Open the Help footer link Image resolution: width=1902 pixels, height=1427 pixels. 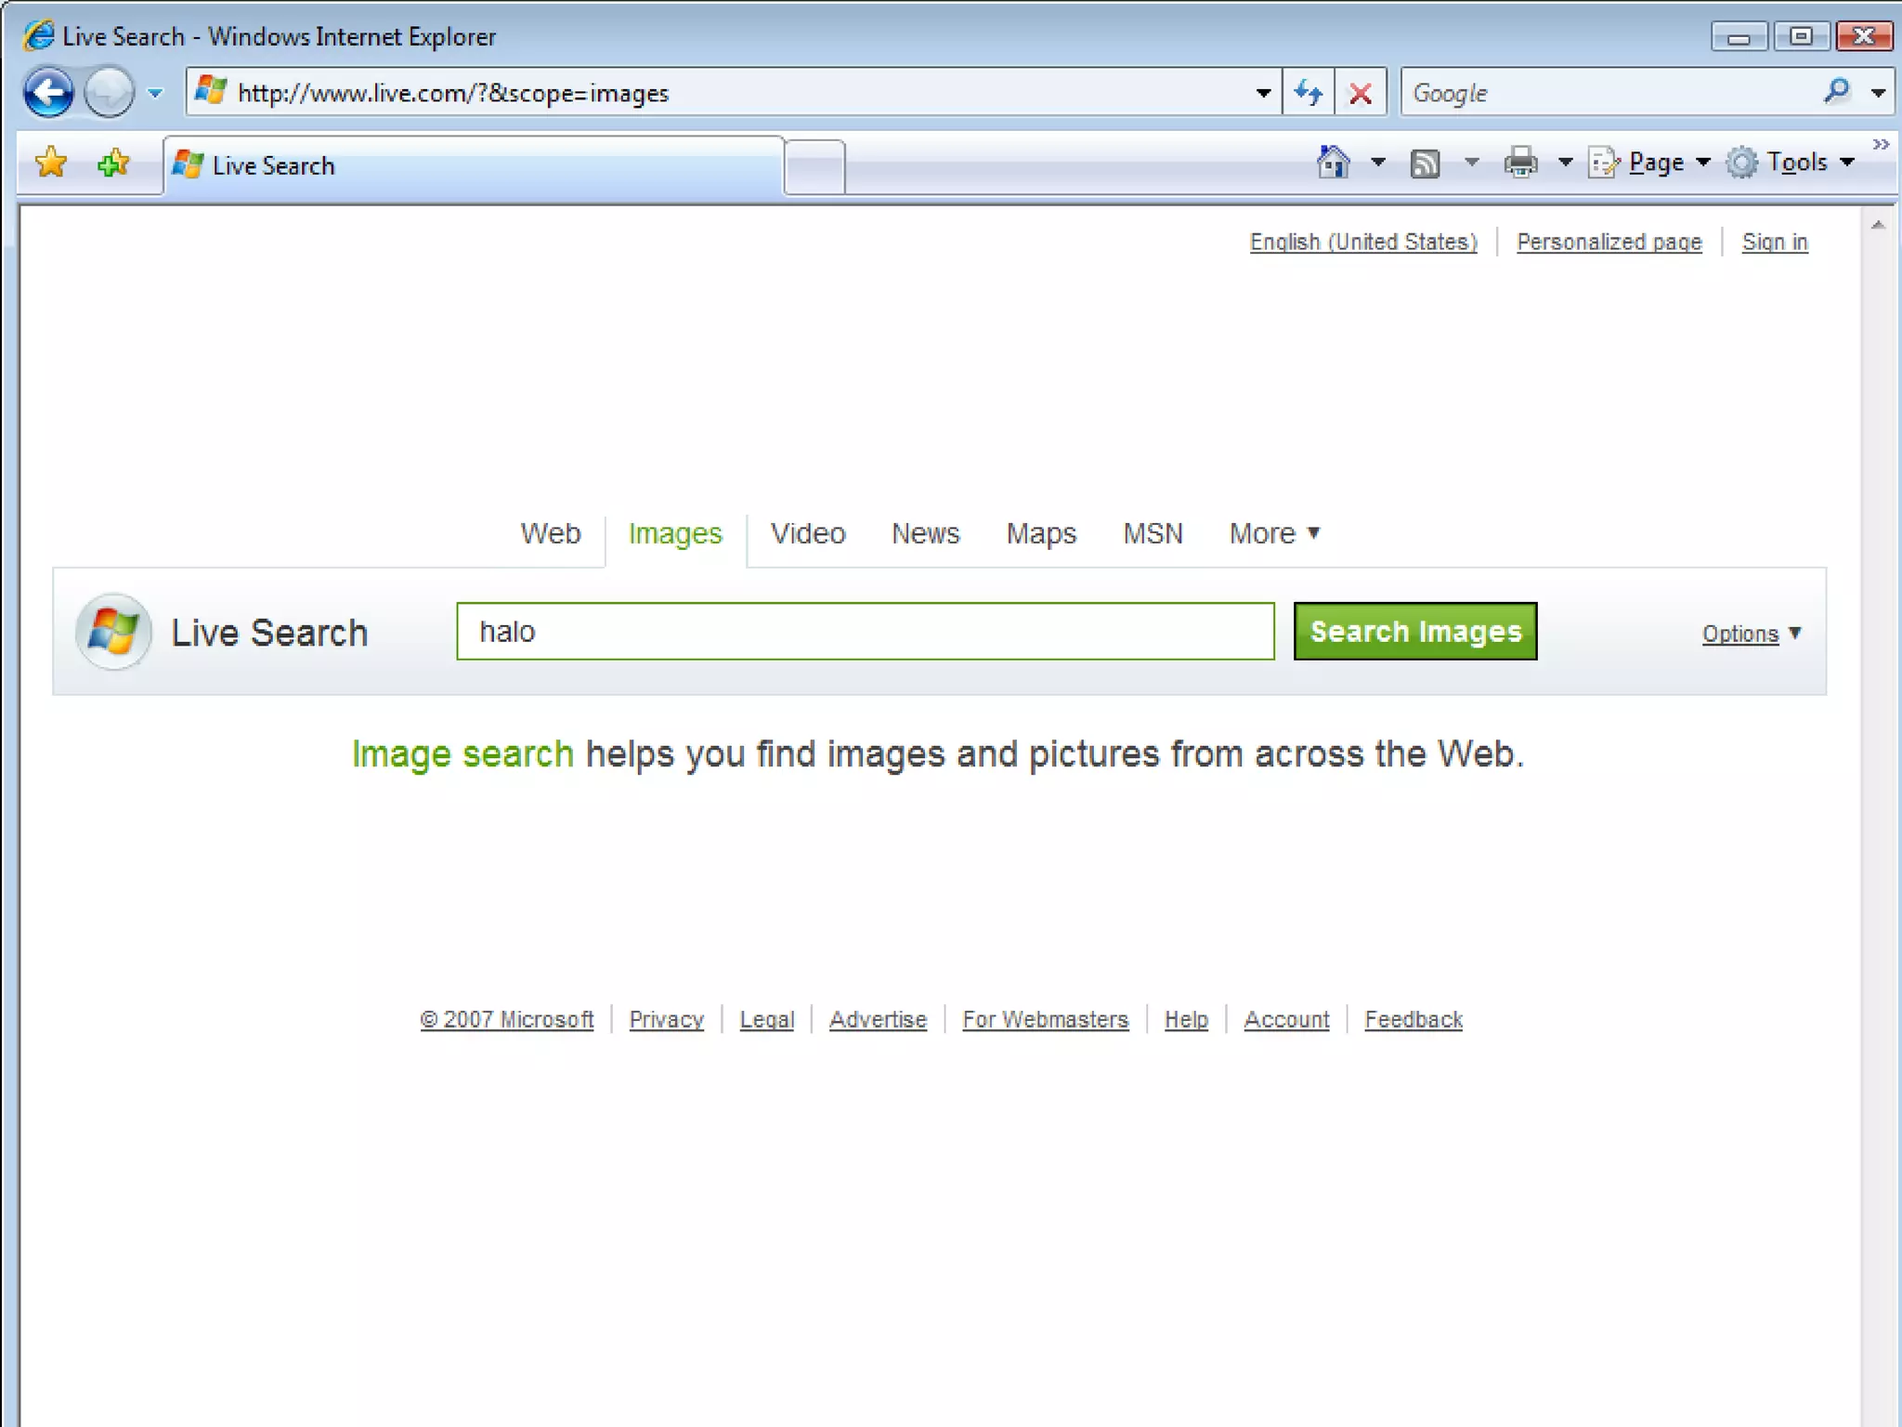(1186, 1019)
